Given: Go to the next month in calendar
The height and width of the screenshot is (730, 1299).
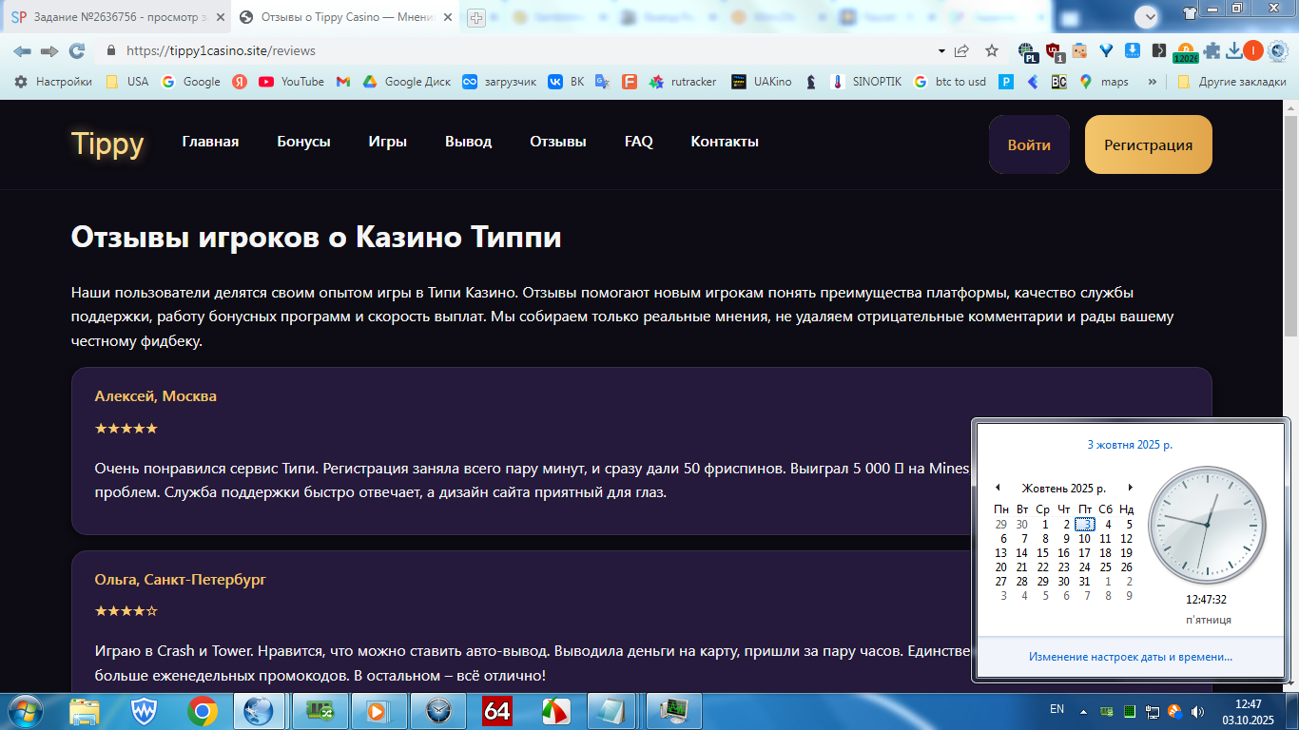Looking at the screenshot, I should pos(1130,488).
